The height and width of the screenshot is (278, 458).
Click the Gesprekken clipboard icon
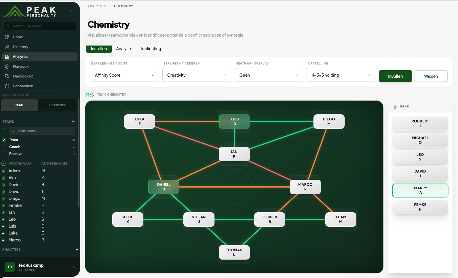[x=7, y=86]
